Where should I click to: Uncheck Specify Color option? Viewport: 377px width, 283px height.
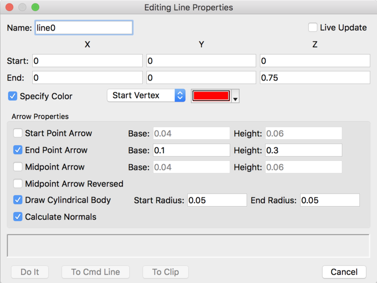click(13, 96)
